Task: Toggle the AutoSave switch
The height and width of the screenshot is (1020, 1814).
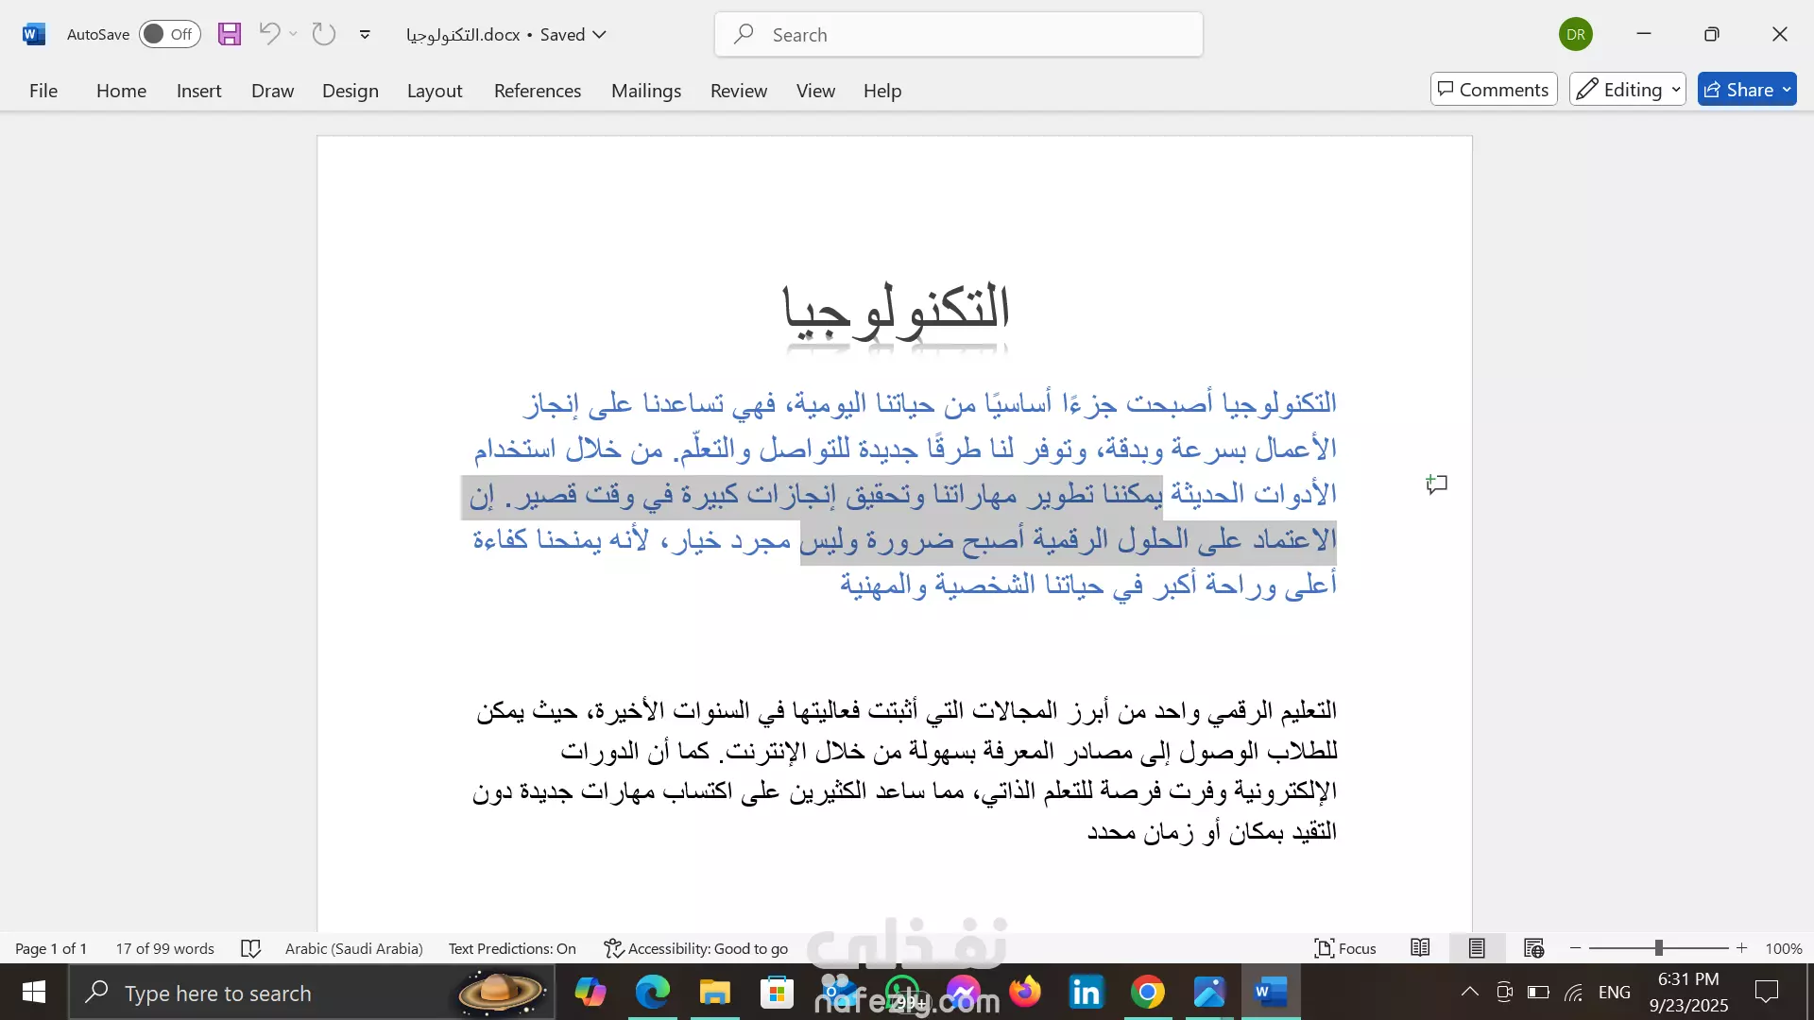Action: pyautogui.click(x=169, y=35)
